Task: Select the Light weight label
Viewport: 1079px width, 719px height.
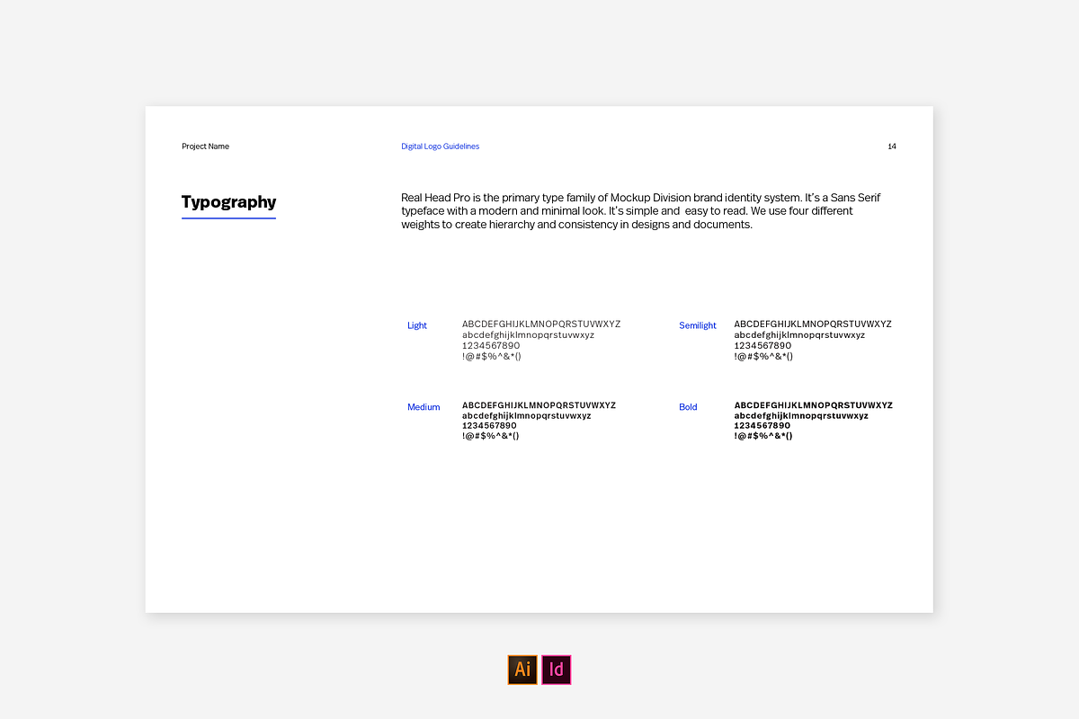Action: (417, 325)
